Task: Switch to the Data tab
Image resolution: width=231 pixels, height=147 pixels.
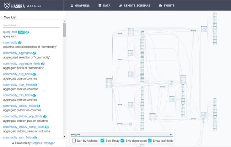Action: tap(104, 6)
